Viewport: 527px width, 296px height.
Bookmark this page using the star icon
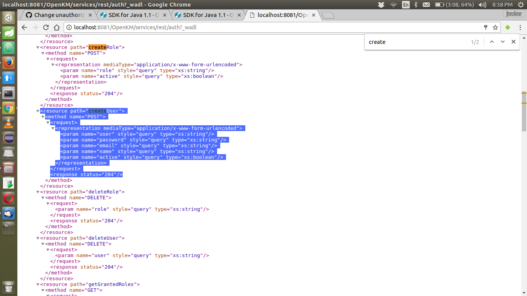click(x=496, y=27)
